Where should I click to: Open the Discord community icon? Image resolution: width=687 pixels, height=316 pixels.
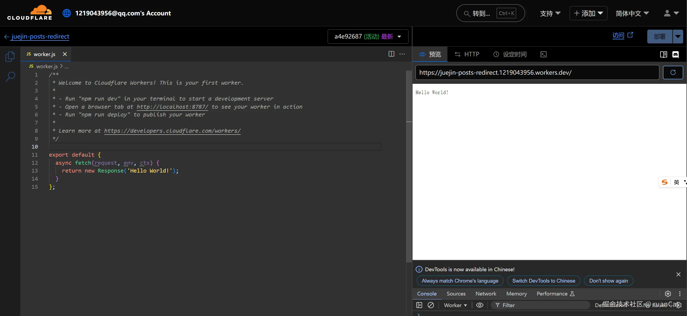(675, 54)
